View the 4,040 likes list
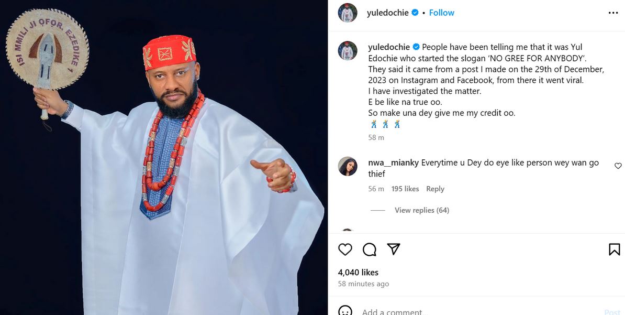The width and height of the screenshot is (625, 315). (x=358, y=272)
